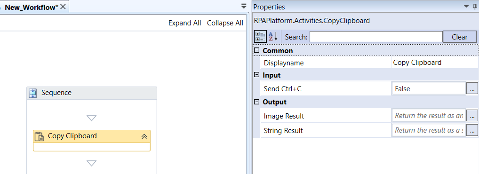The image size is (479, 174).
Task: Click the Copy Clipboard activity icon
Action: (40, 136)
